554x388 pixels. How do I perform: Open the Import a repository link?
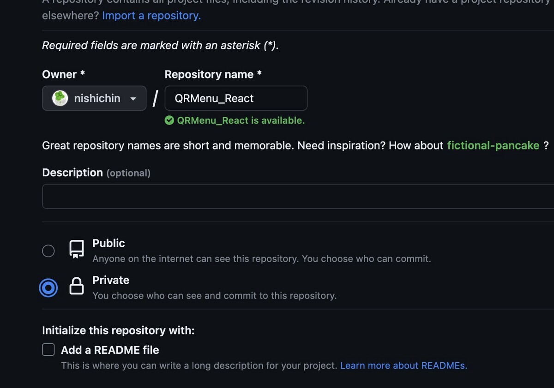pos(151,16)
